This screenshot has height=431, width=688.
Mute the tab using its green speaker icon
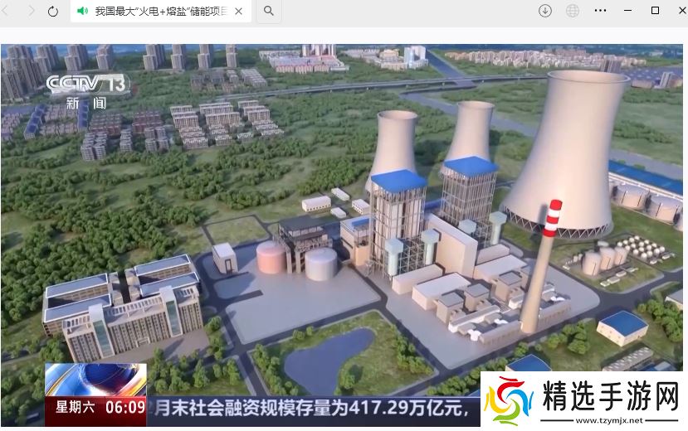82,11
